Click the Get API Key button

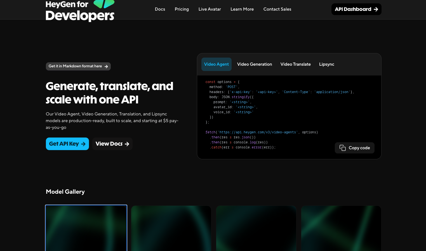pyautogui.click(x=67, y=144)
